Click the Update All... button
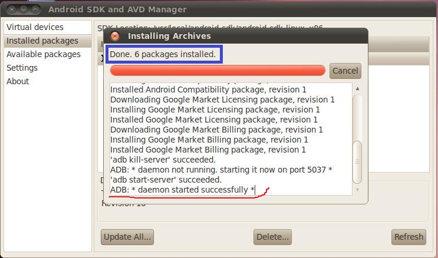 127,237
